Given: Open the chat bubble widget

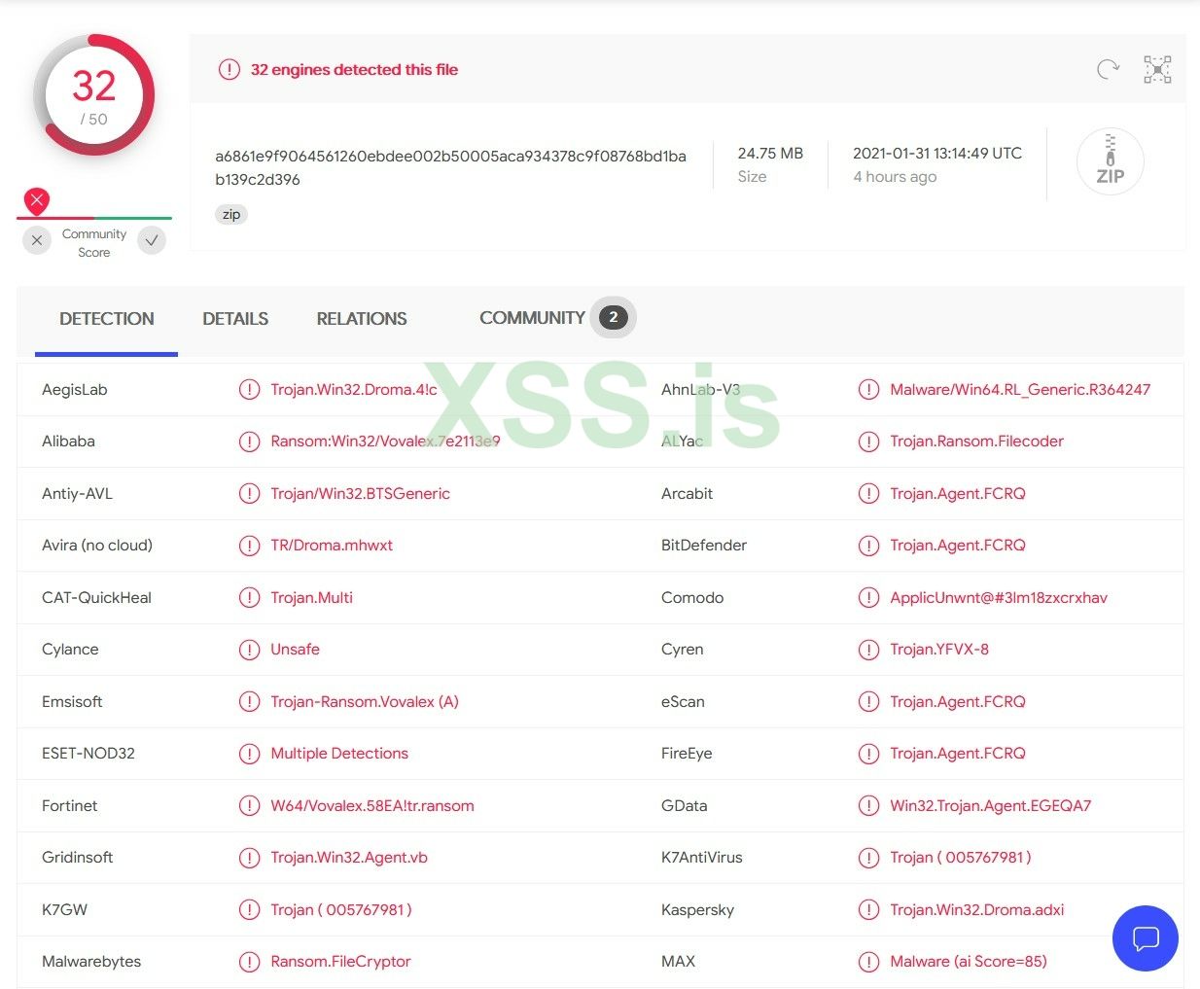Looking at the screenshot, I should (x=1145, y=938).
